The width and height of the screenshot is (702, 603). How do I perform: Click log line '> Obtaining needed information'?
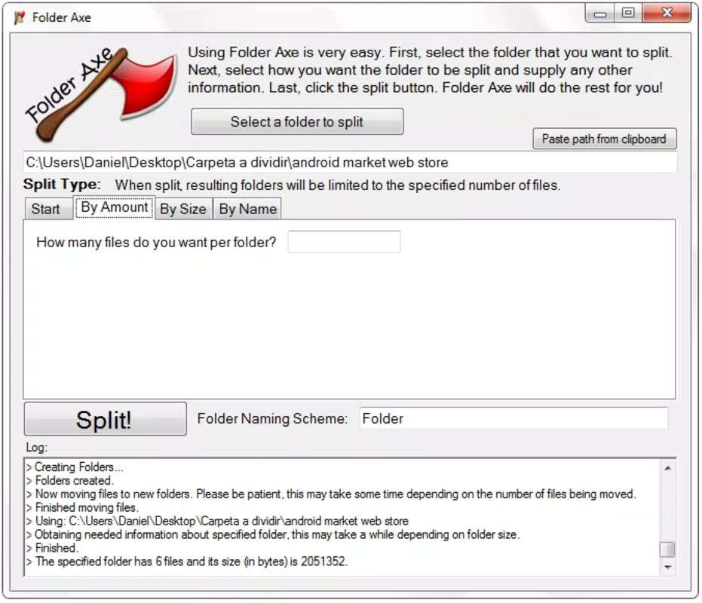[x=273, y=534]
